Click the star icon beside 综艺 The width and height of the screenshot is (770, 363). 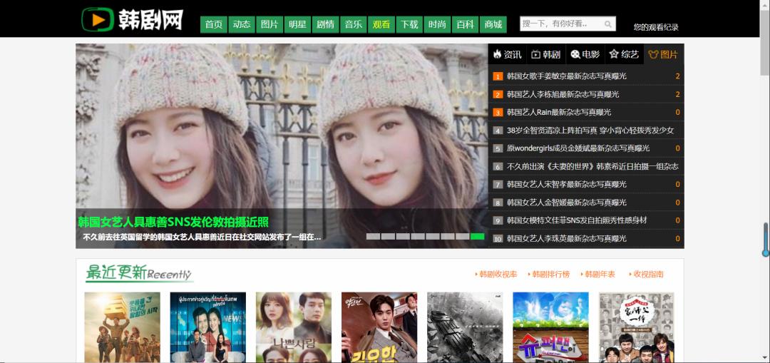click(614, 54)
